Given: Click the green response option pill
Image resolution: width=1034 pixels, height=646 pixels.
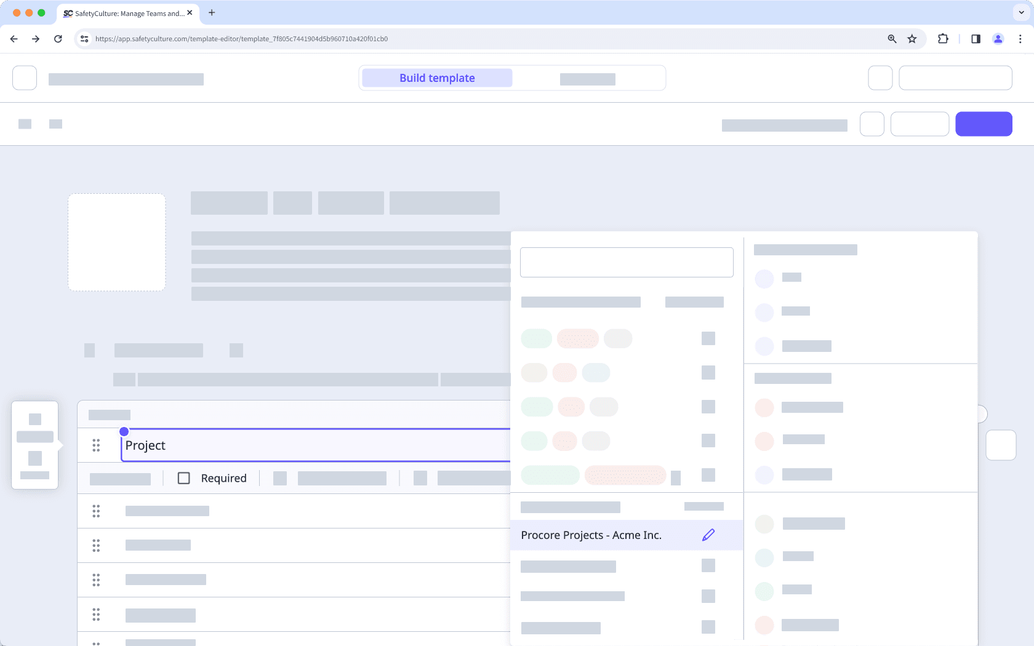Looking at the screenshot, I should [535, 338].
